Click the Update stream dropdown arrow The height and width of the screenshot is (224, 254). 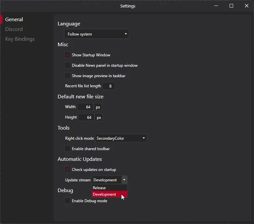point(124,180)
